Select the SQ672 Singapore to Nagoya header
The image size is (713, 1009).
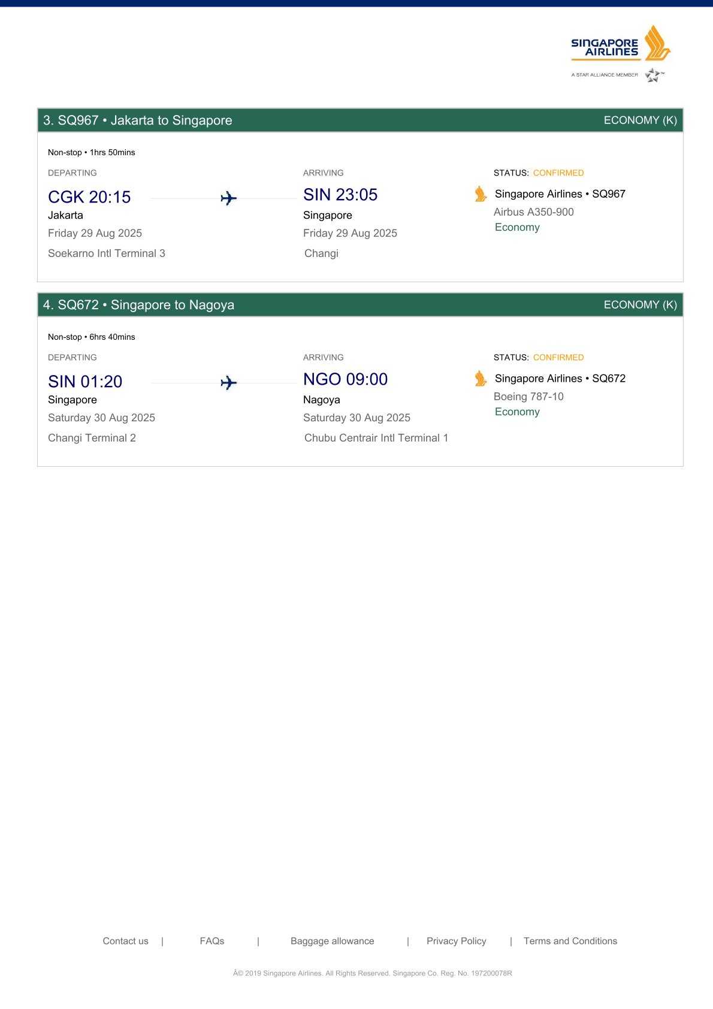pyautogui.click(x=138, y=305)
